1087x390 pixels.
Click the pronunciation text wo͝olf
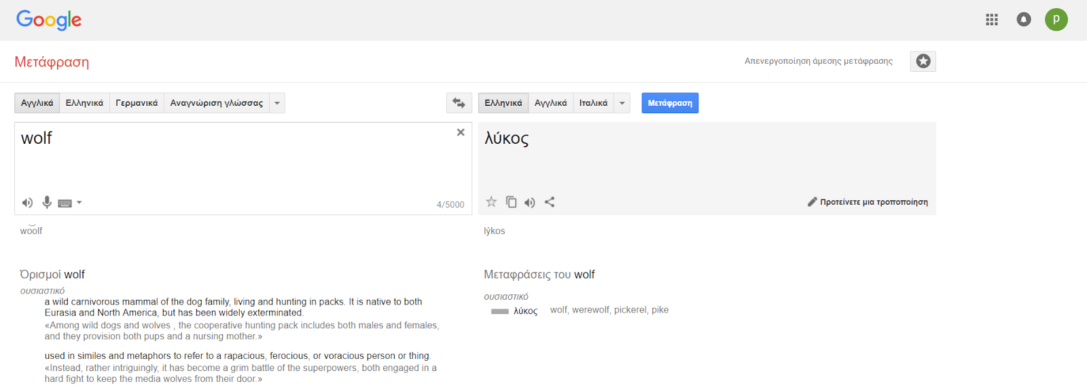click(x=31, y=231)
